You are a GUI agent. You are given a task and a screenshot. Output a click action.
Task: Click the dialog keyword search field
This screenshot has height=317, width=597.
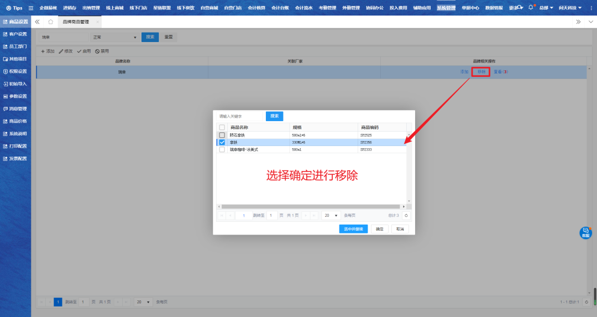click(x=239, y=116)
